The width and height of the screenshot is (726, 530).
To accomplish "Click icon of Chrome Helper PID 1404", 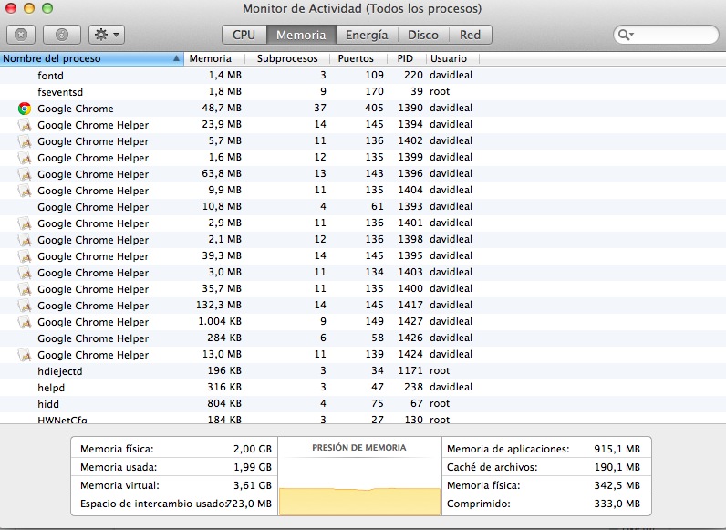I will [x=25, y=191].
